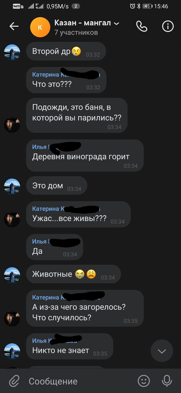The height and width of the screenshot is (393, 181).
Task: Focus the Сообщение message input field
Action: point(78,381)
